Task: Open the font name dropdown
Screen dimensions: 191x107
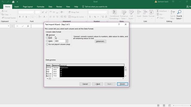Action: click(33, 12)
